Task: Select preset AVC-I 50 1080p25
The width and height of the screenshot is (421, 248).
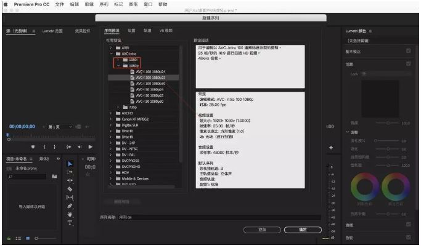Action: click(x=150, y=95)
